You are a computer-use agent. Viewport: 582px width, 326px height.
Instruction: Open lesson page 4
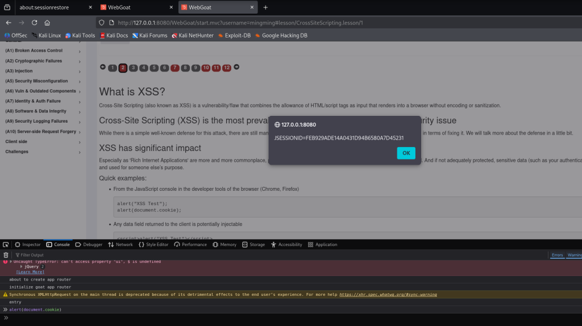144,68
